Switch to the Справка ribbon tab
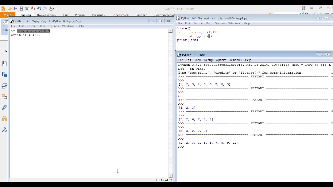333x187 pixels. click(141, 15)
